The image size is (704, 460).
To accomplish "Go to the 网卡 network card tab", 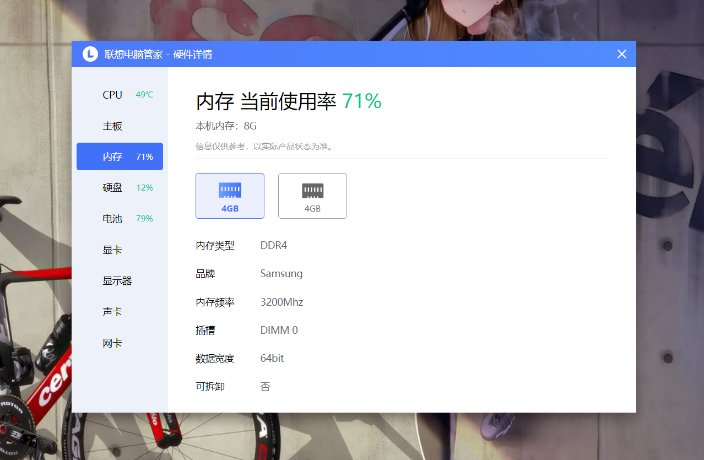I will 120,343.
